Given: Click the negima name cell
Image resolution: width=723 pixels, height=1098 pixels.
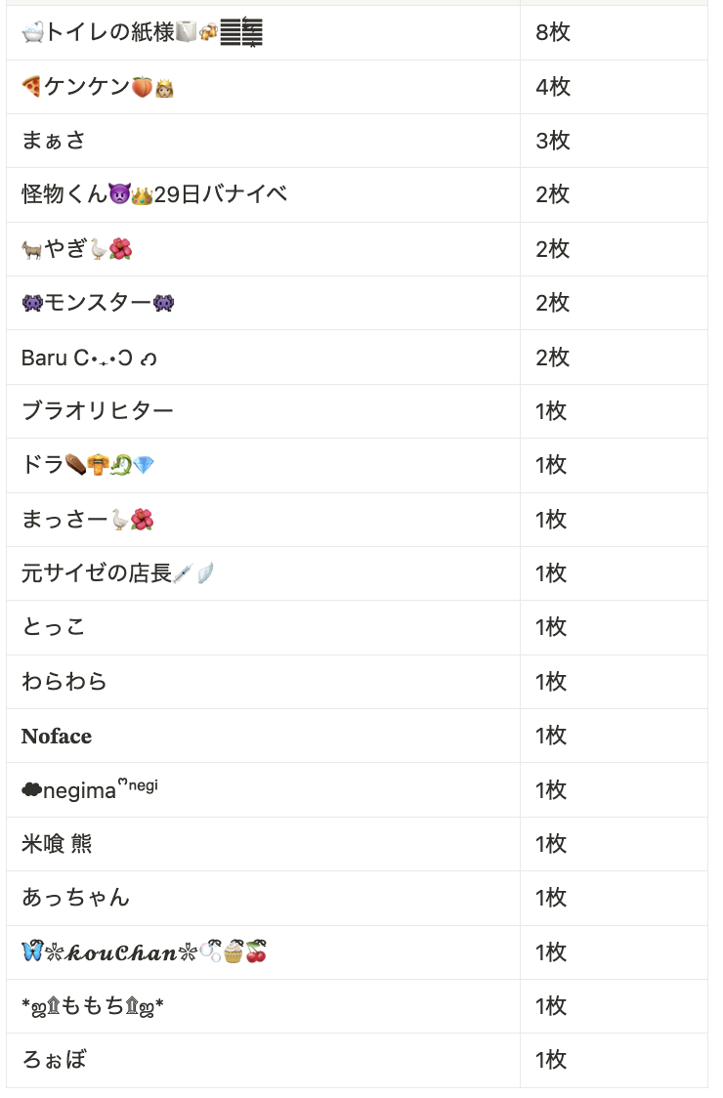Looking at the screenshot, I should click(x=264, y=790).
